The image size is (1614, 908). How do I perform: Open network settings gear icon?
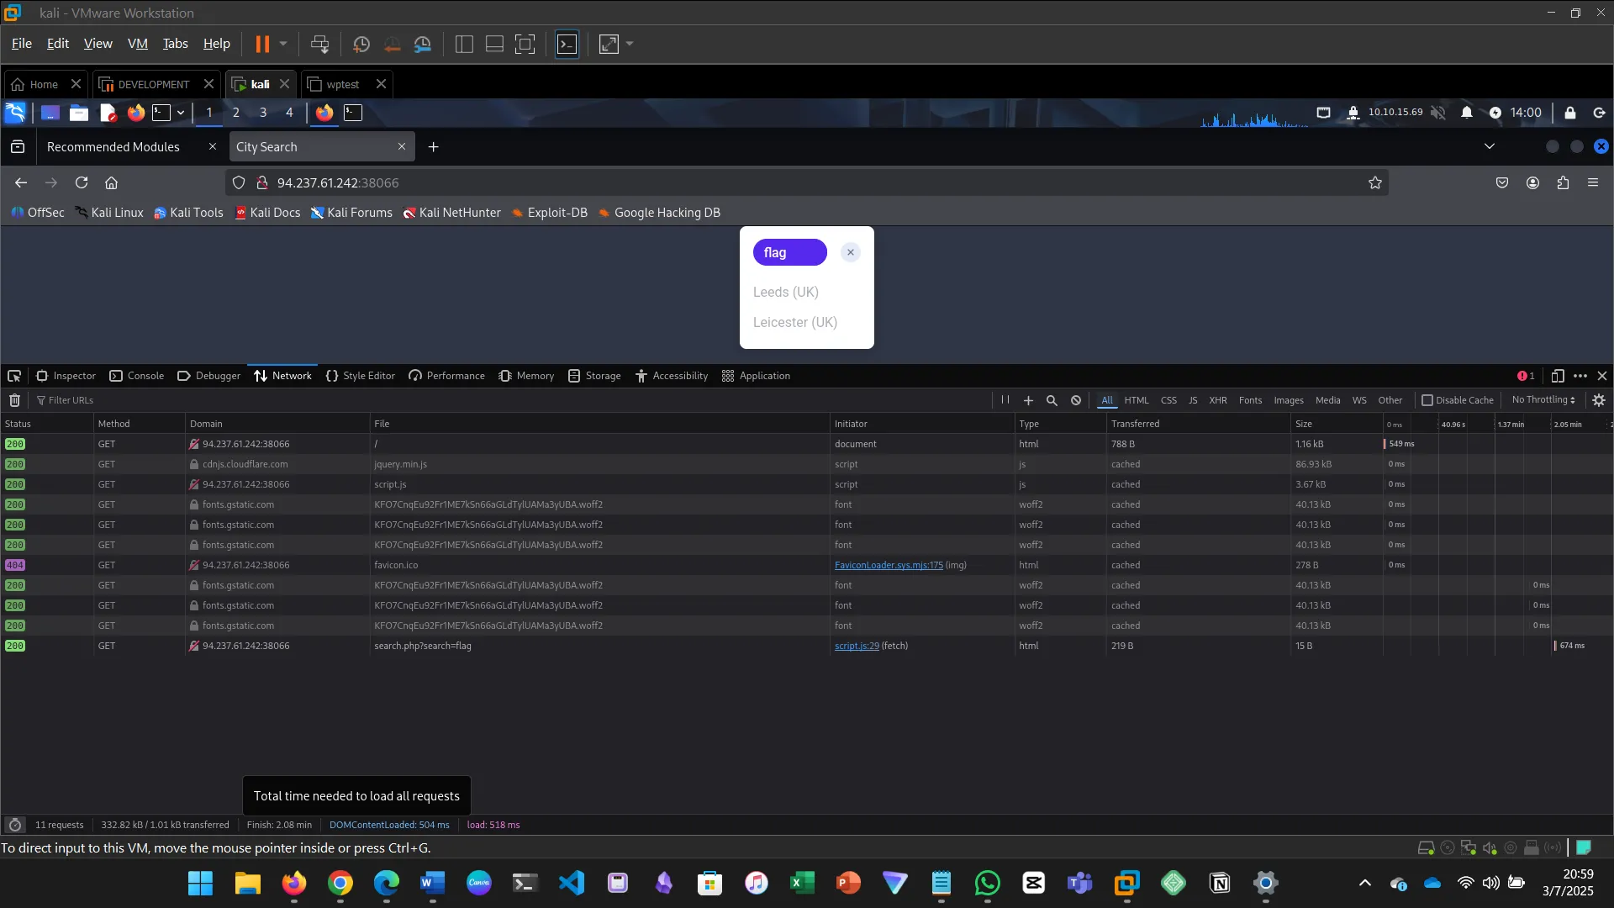point(1599,400)
